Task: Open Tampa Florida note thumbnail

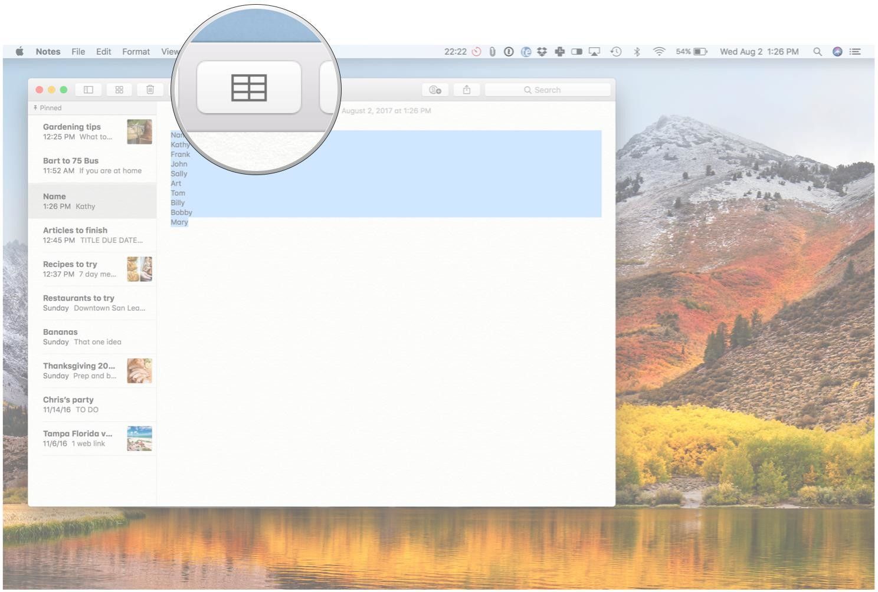Action: pyautogui.click(x=139, y=439)
